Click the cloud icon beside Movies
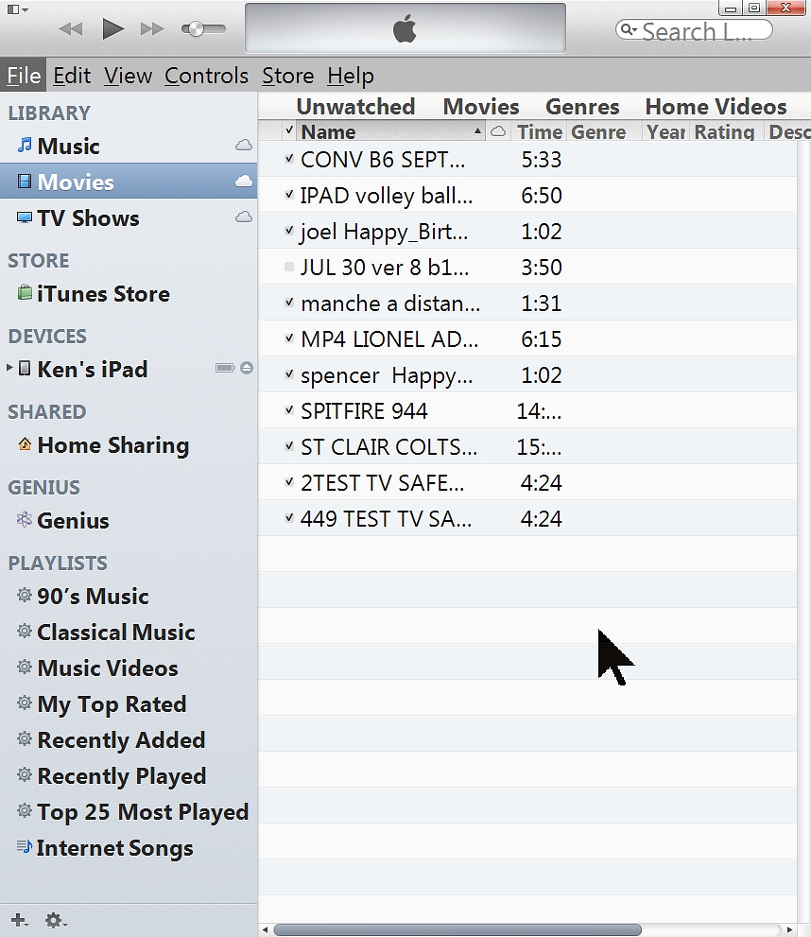Viewport: 811px width, 937px height. click(243, 182)
